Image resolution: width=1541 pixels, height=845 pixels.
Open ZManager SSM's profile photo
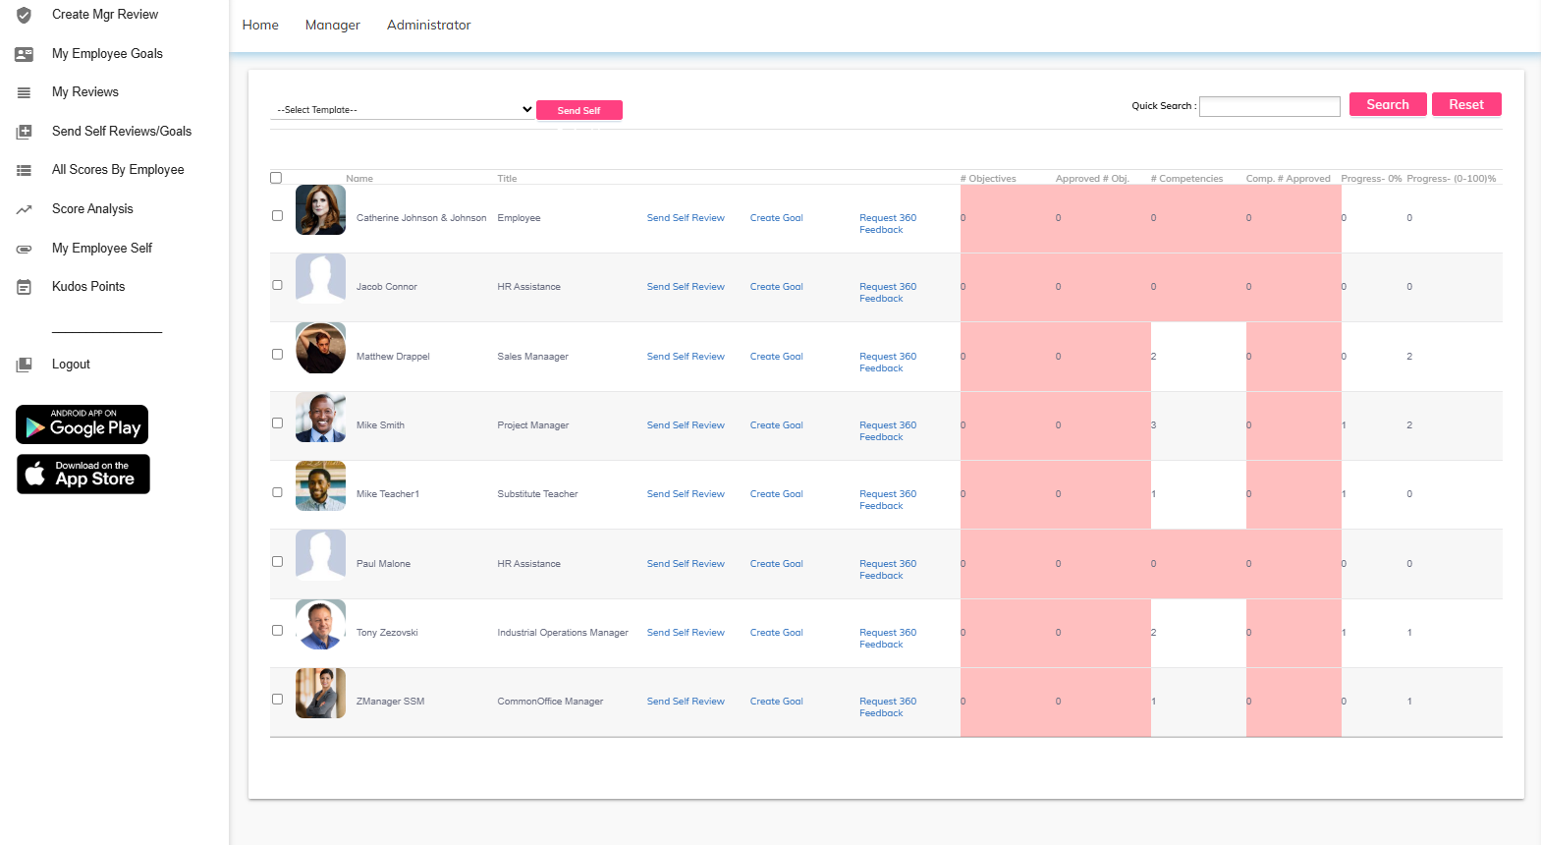pyautogui.click(x=320, y=693)
